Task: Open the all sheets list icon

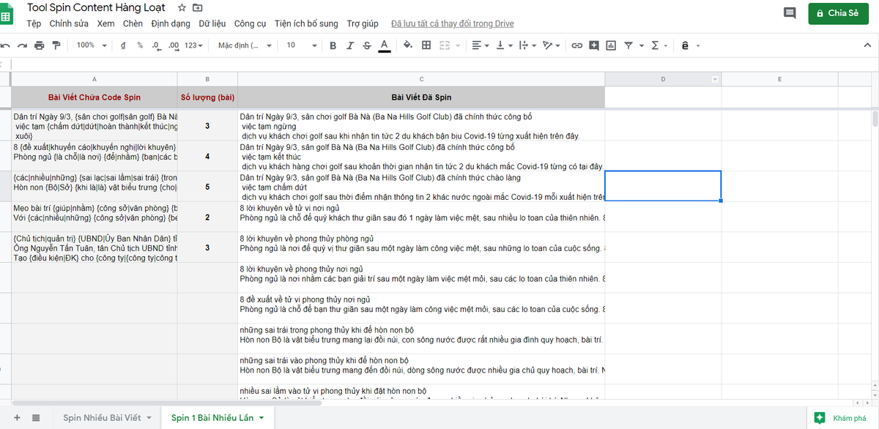Action: point(36,417)
